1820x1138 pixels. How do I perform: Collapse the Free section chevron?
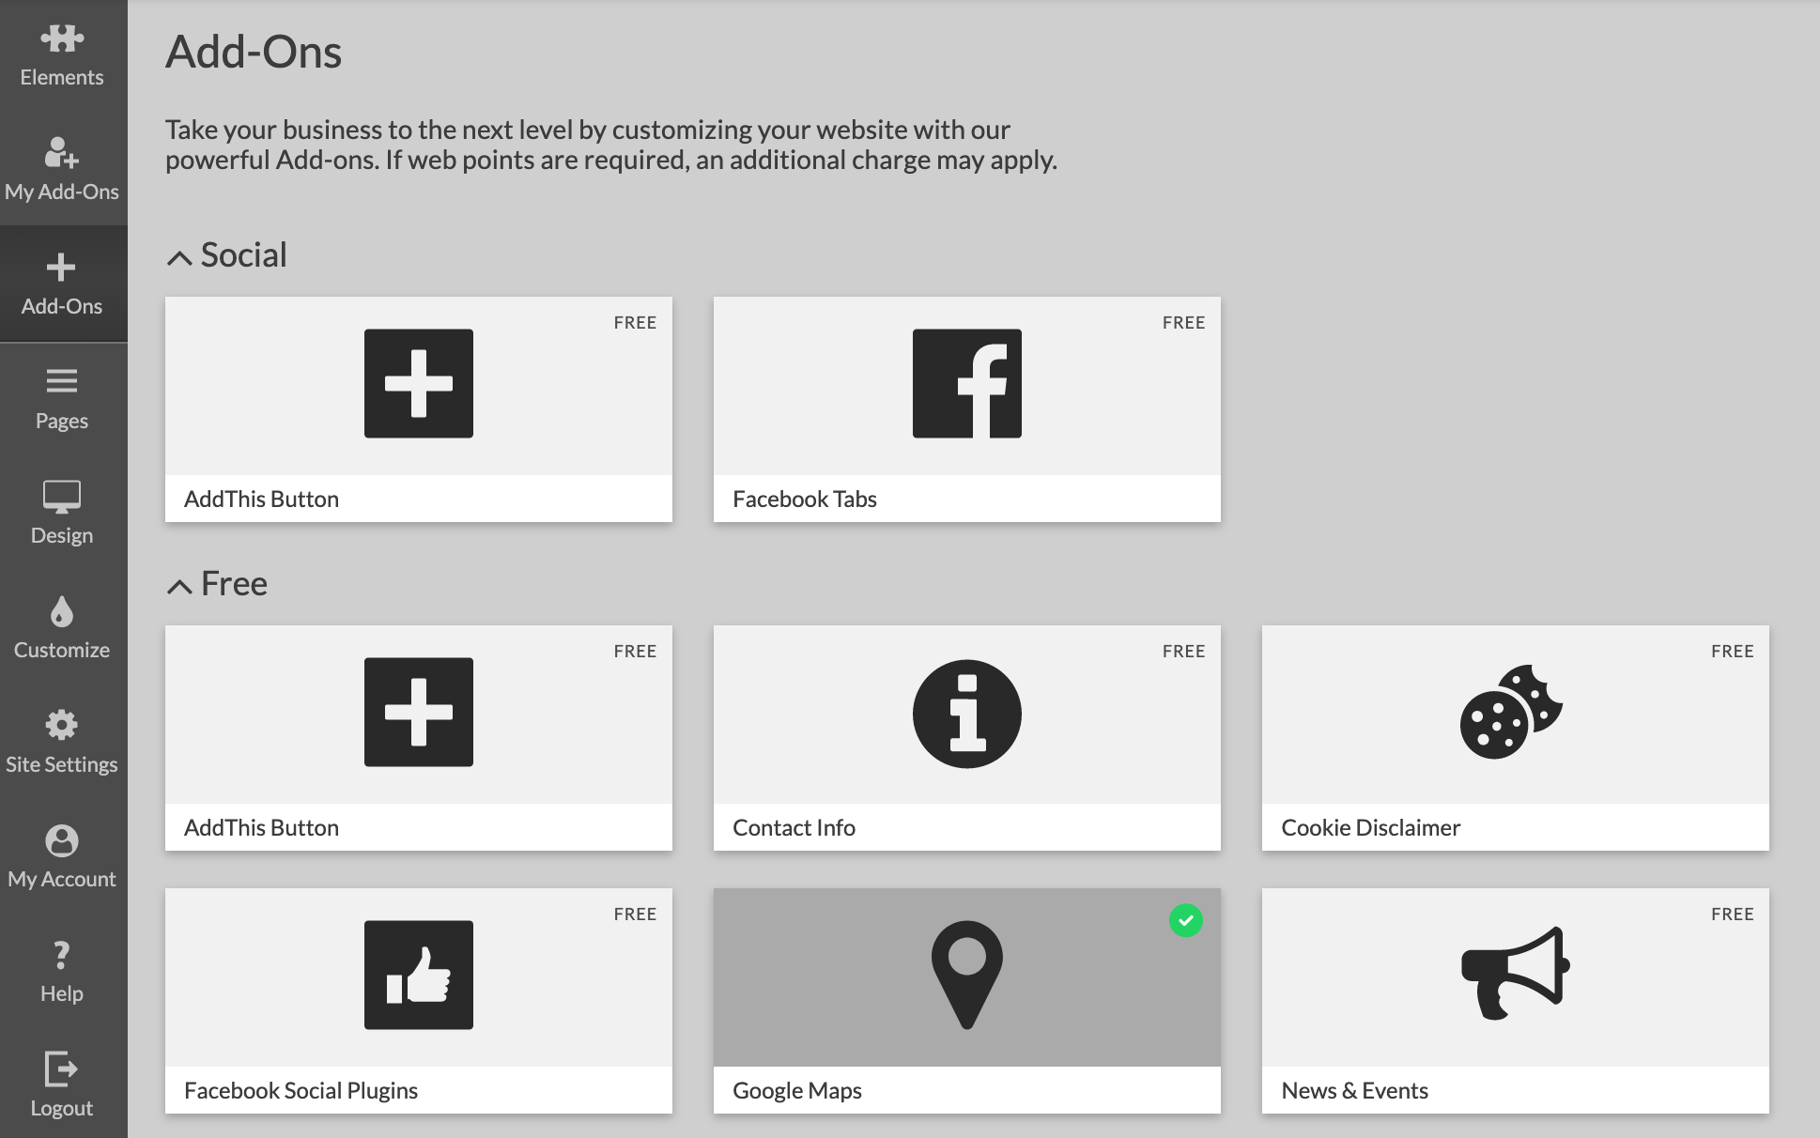pos(179,586)
